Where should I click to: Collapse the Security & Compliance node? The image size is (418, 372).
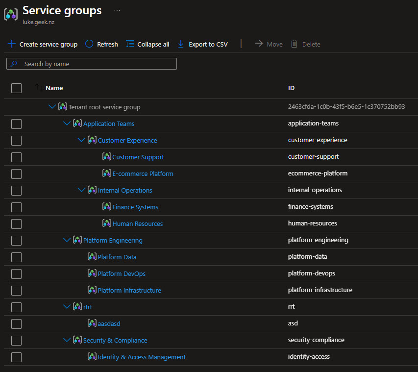pyautogui.click(x=67, y=340)
